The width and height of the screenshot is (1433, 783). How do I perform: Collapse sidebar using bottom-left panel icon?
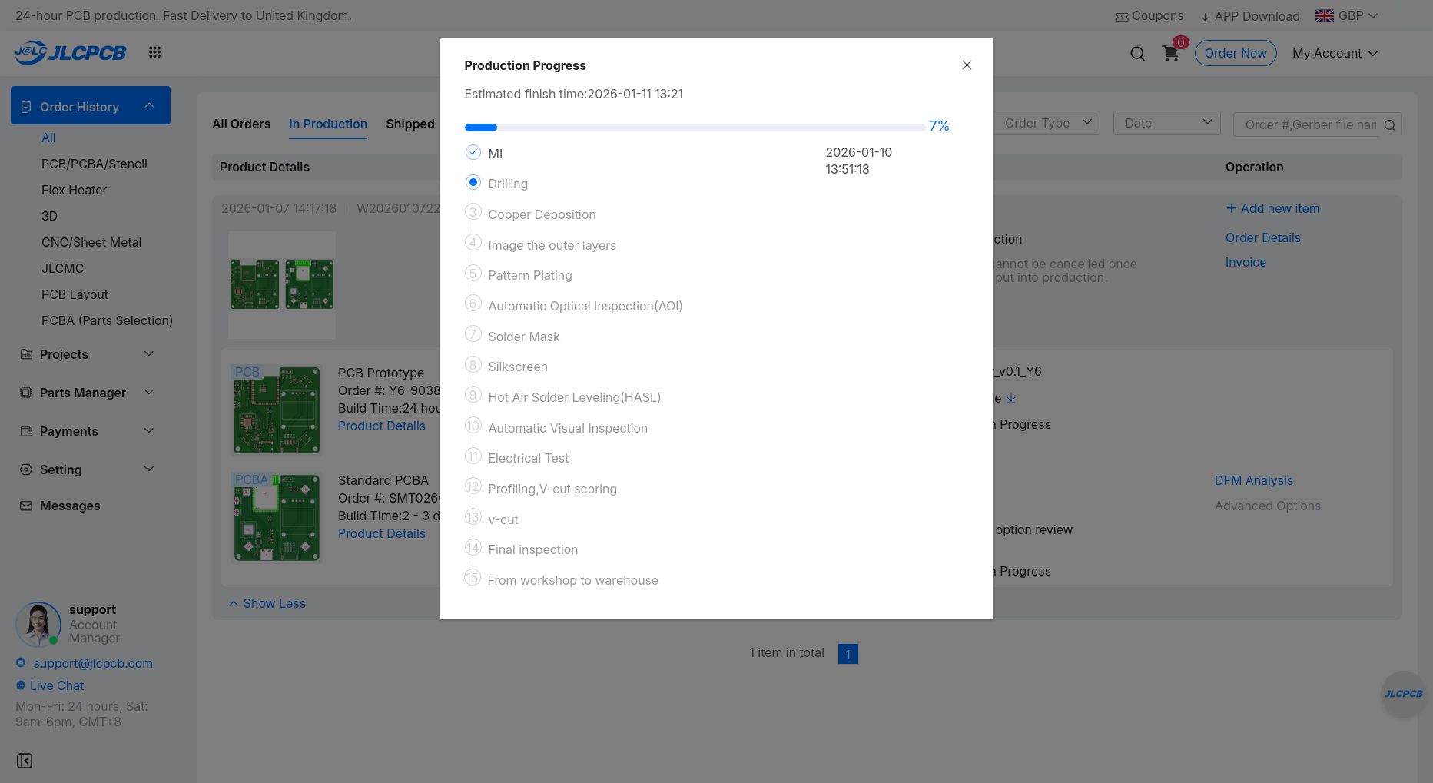point(25,761)
